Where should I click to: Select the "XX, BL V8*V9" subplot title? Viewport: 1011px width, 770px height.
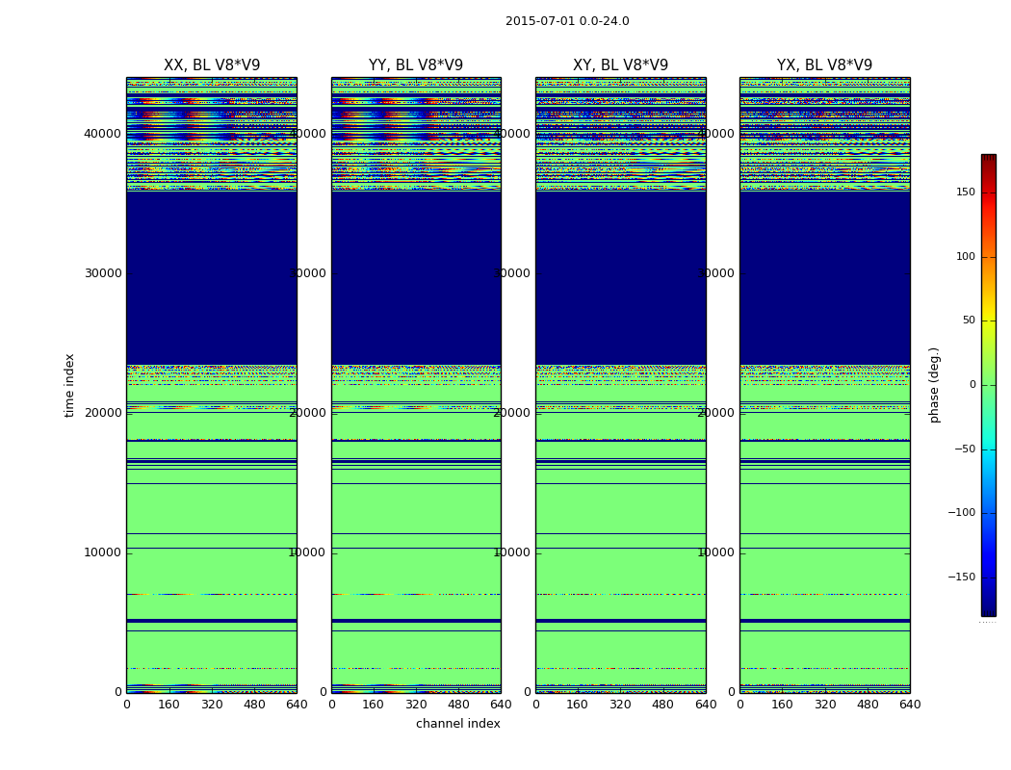coord(212,65)
